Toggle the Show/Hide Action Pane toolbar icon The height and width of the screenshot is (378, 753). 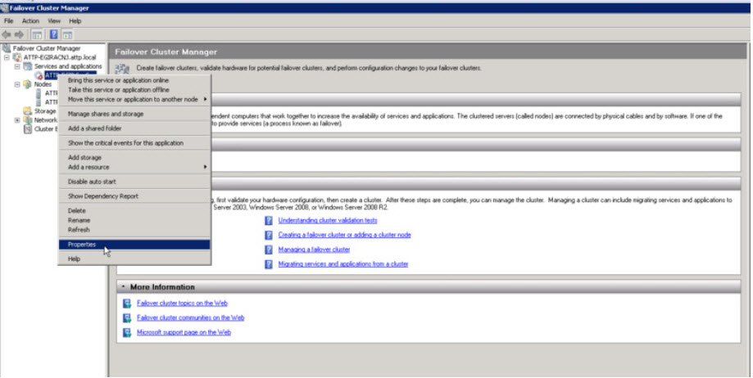[x=68, y=34]
